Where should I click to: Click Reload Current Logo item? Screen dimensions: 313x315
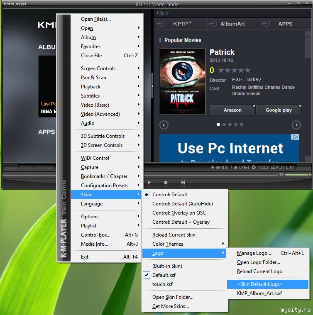pyautogui.click(x=268, y=271)
